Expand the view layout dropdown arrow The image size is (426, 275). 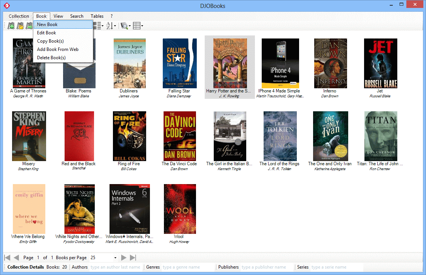click(102, 26)
